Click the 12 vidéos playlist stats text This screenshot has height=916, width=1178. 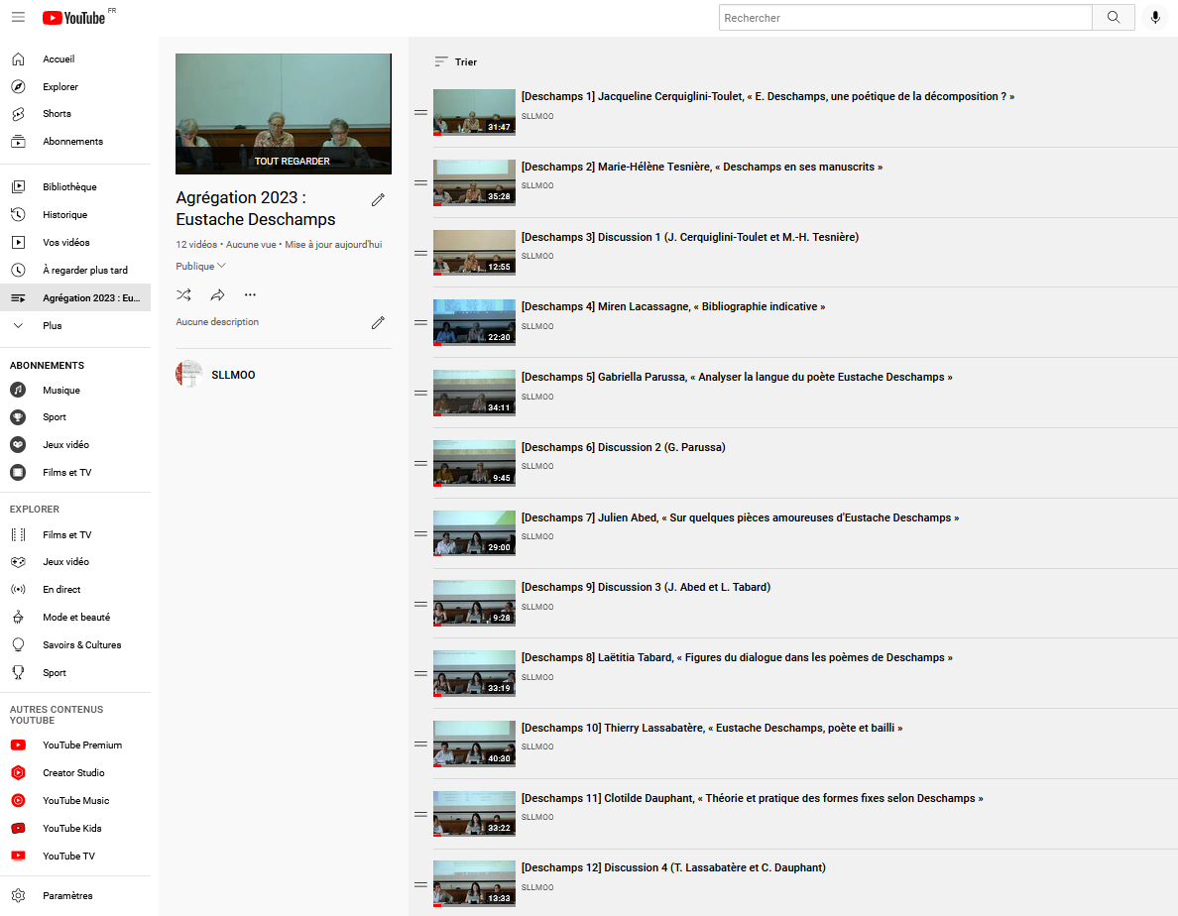click(x=279, y=245)
